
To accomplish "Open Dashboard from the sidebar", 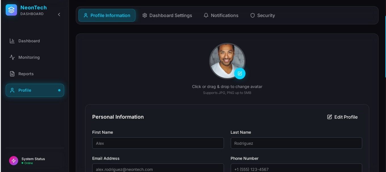I will (29, 41).
